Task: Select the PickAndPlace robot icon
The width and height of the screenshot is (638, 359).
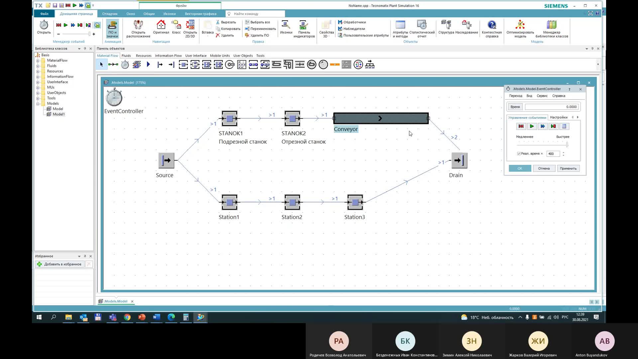Action: click(230, 64)
